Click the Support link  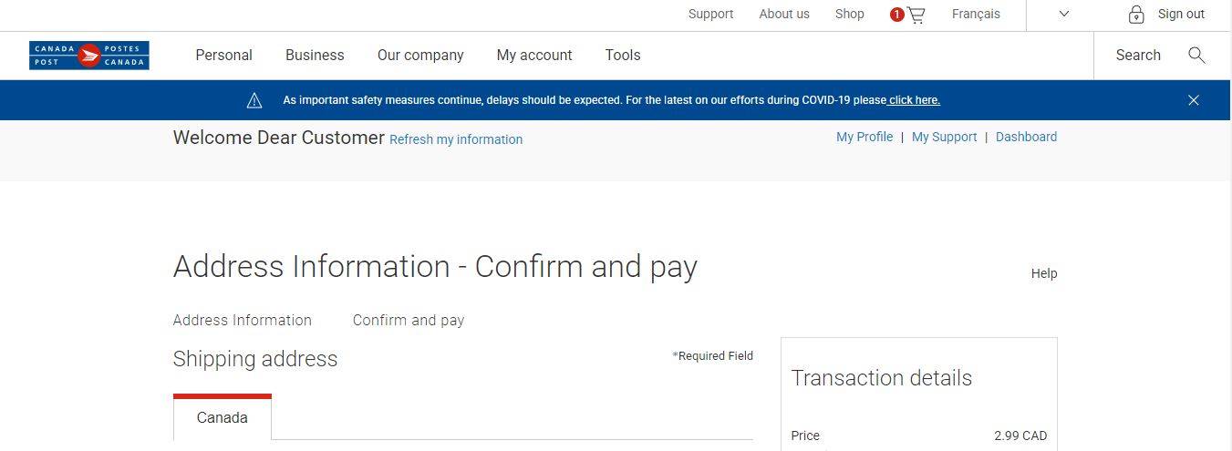710,14
